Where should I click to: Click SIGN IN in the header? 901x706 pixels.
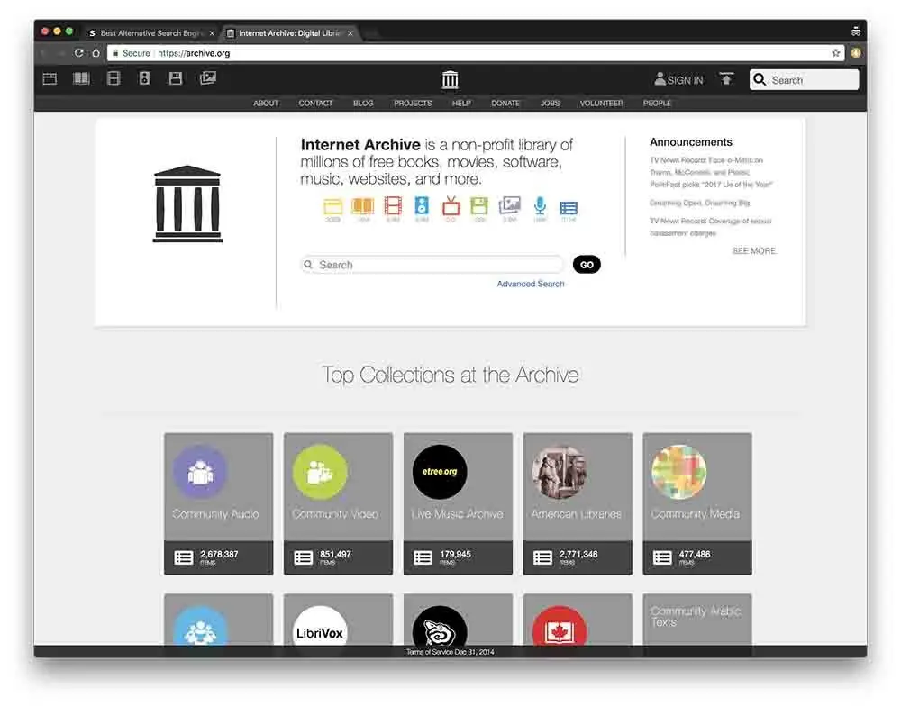click(678, 80)
